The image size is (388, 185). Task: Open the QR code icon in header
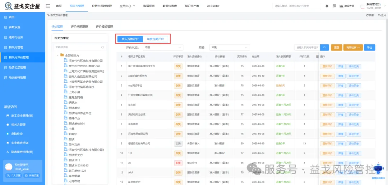click(x=334, y=6)
